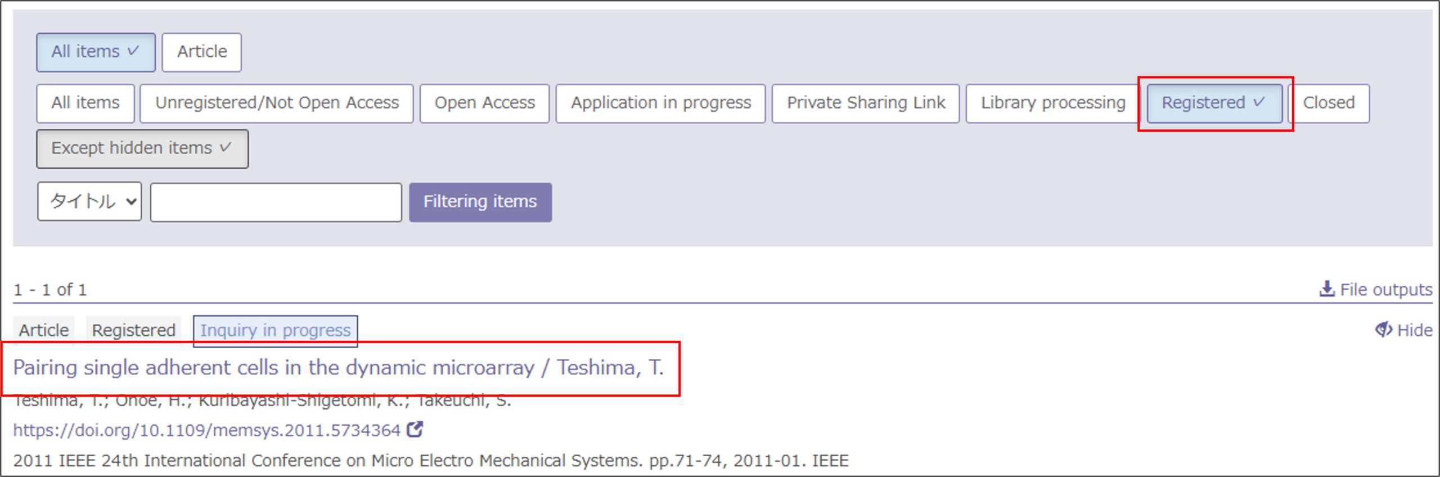
Task: Click the Hide eye icon
Action: pos(1384,330)
